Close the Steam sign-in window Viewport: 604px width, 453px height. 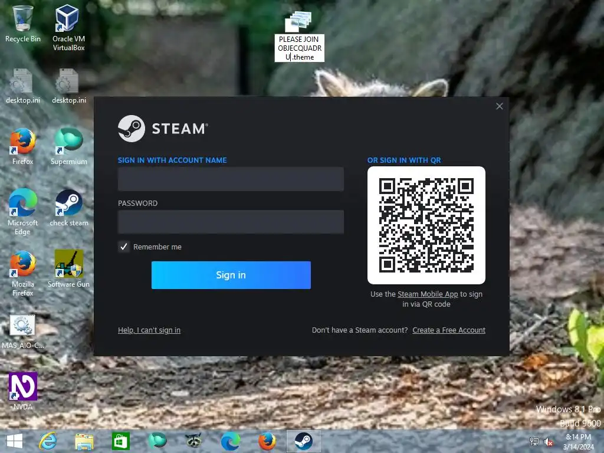(x=499, y=106)
